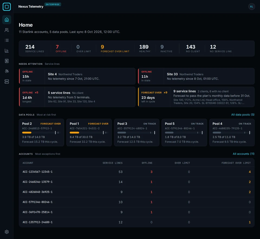
Task: Open the Pool 3 card
Action: coord(136,132)
